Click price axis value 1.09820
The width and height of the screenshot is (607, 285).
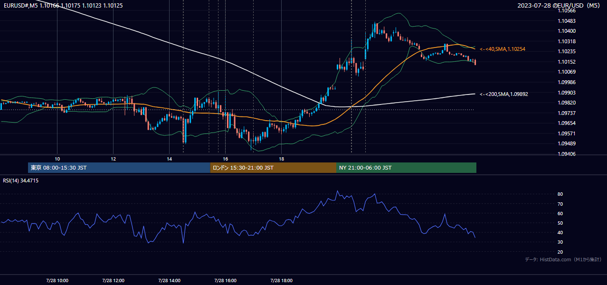click(567, 103)
